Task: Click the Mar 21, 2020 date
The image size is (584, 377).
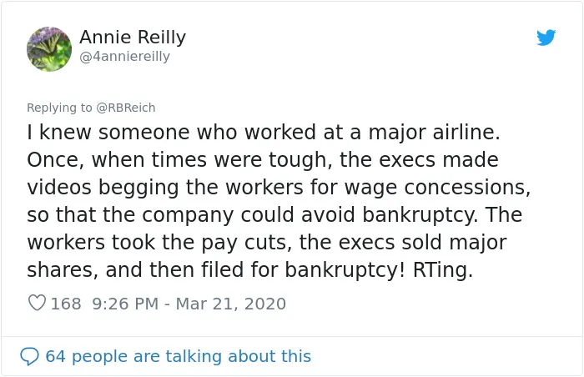Action: point(231,304)
